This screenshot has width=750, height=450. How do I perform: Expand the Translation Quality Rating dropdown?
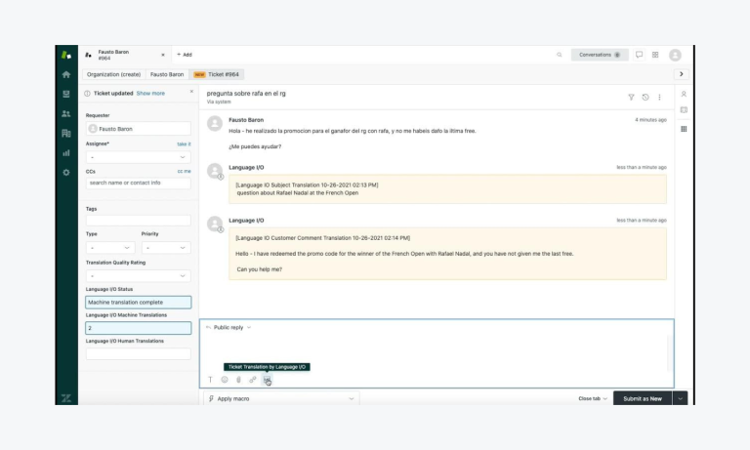[x=139, y=276]
